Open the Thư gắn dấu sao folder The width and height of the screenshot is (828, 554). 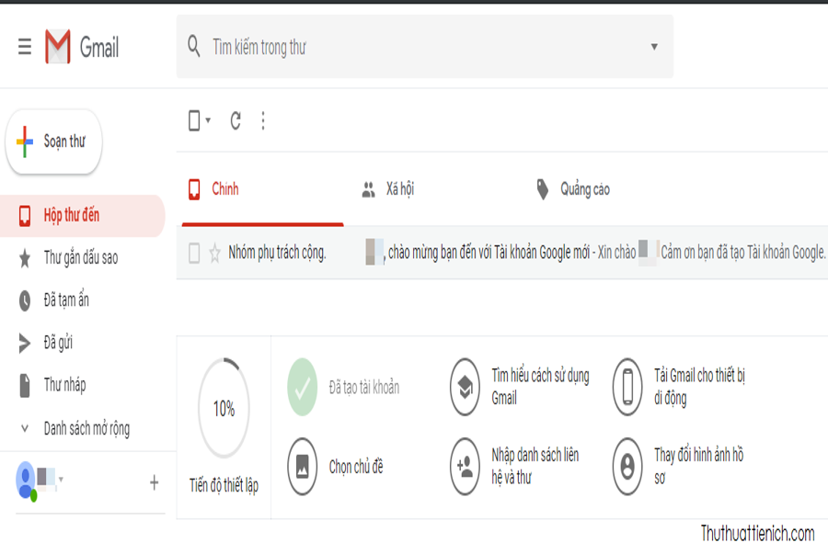coord(80,258)
